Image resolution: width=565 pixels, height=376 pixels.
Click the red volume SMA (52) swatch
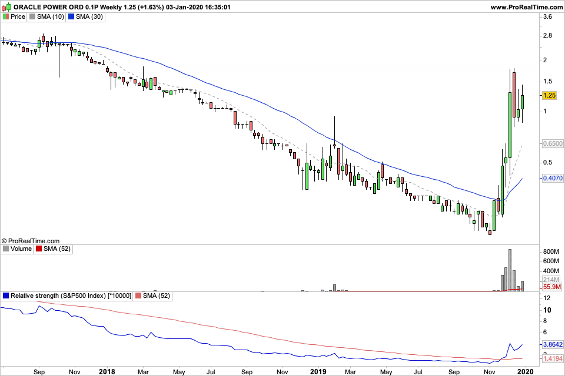39,249
